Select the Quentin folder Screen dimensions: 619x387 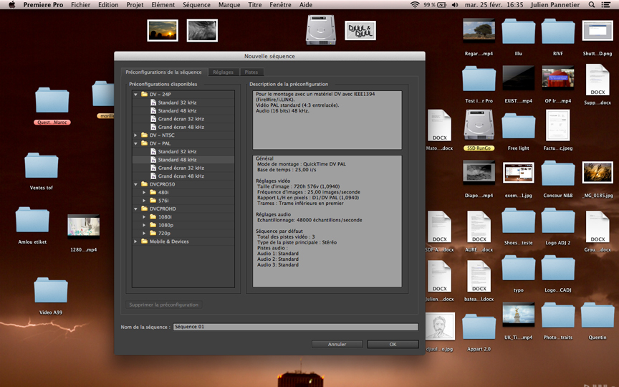tap(598, 315)
